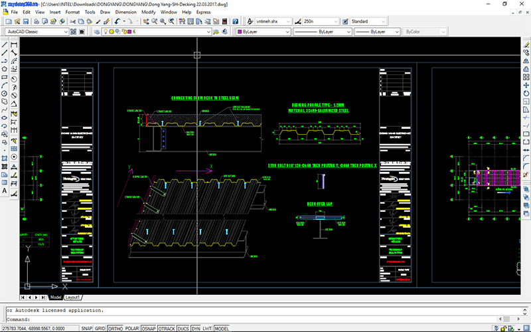Click the MODEL button in status bar
The height and width of the screenshot is (332, 531).
click(222, 329)
